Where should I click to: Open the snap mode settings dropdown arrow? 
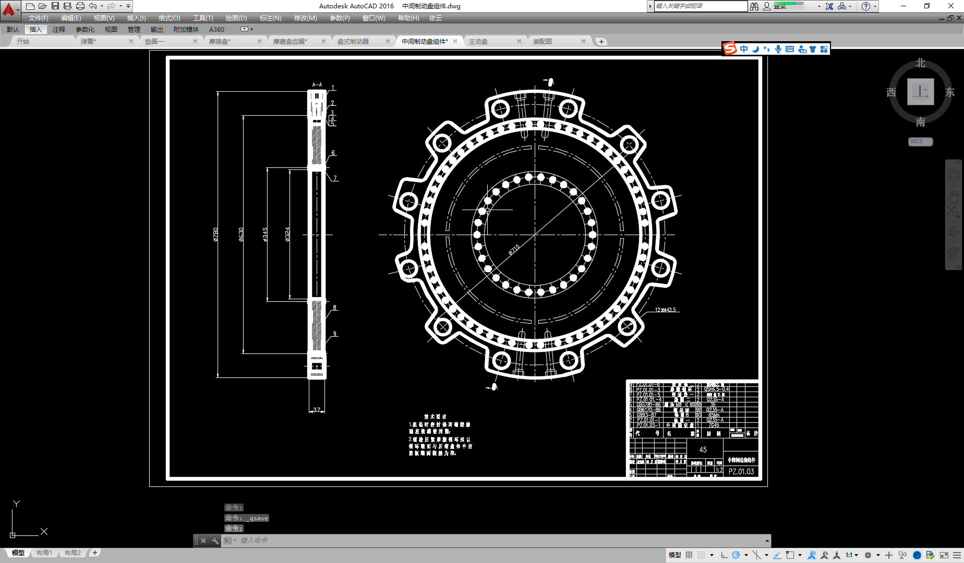[x=712, y=555]
